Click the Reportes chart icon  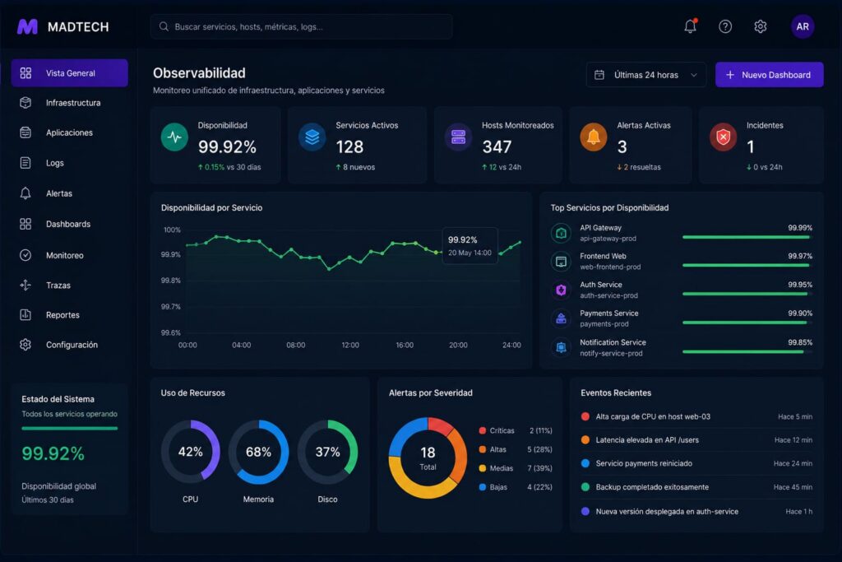25,314
